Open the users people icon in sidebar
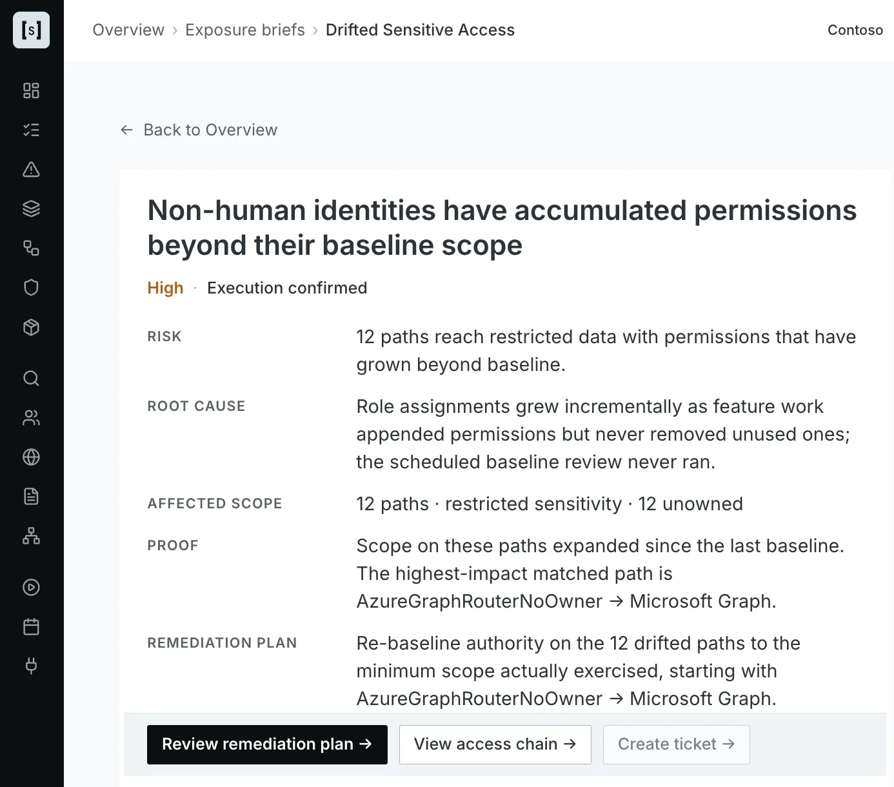The width and height of the screenshot is (894, 787). click(x=31, y=417)
